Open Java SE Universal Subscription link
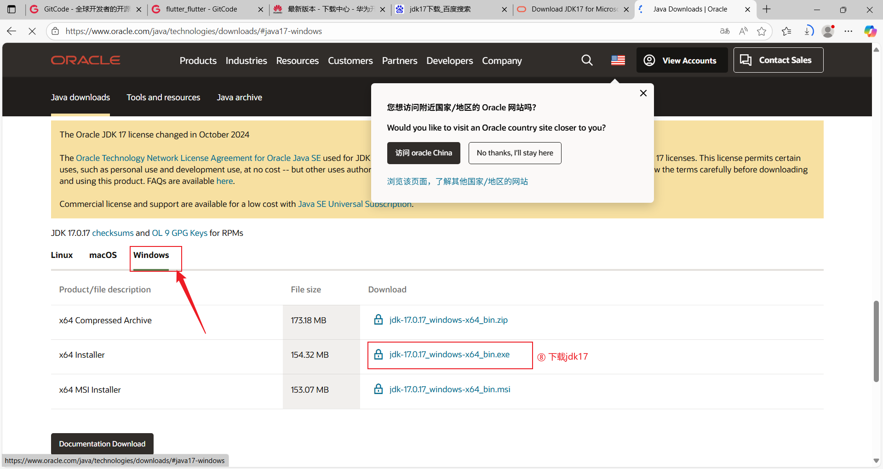Screen dimensions: 883x469 click(355, 204)
